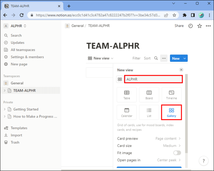
Task: Click the blue New button
Action: pos(176,58)
